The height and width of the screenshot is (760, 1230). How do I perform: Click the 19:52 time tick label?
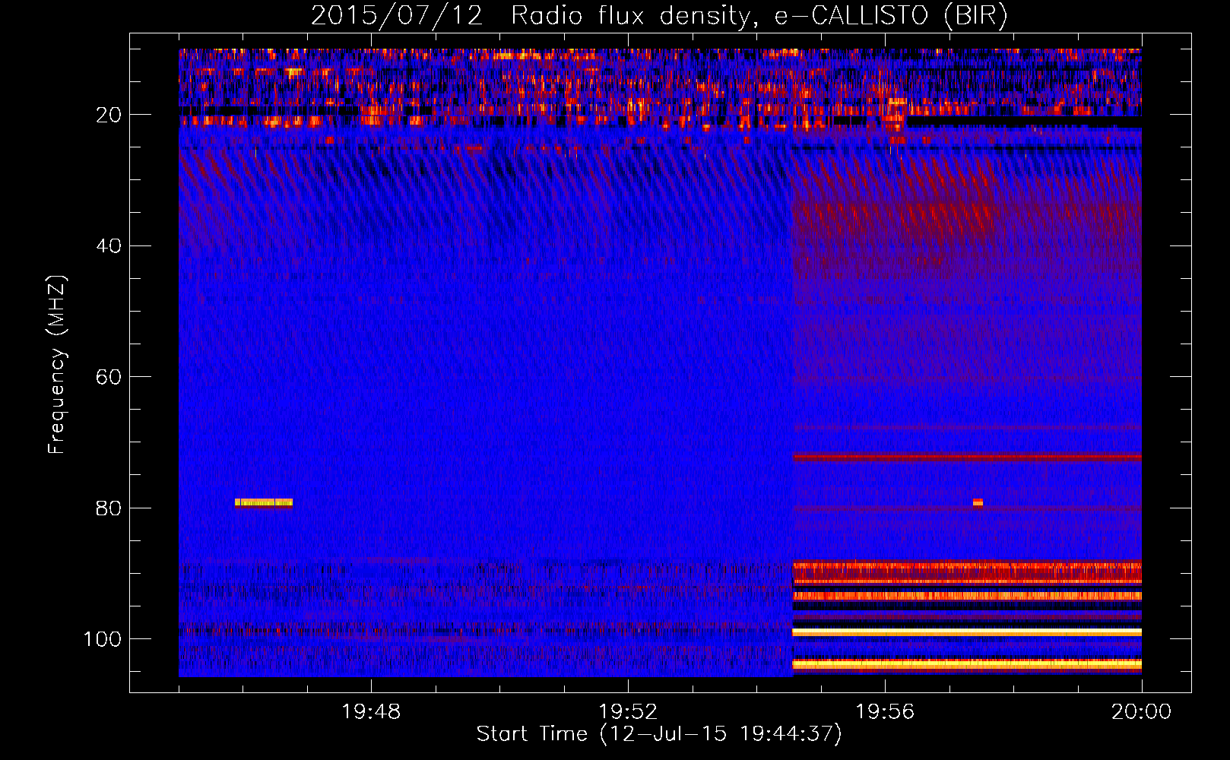[628, 712]
